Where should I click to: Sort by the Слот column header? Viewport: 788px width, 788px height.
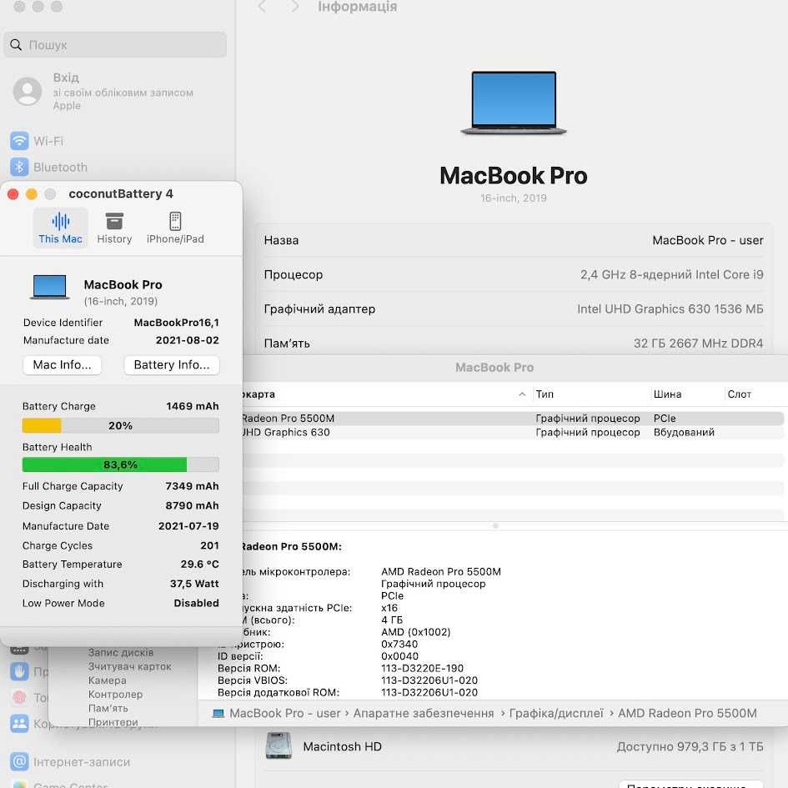[740, 394]
